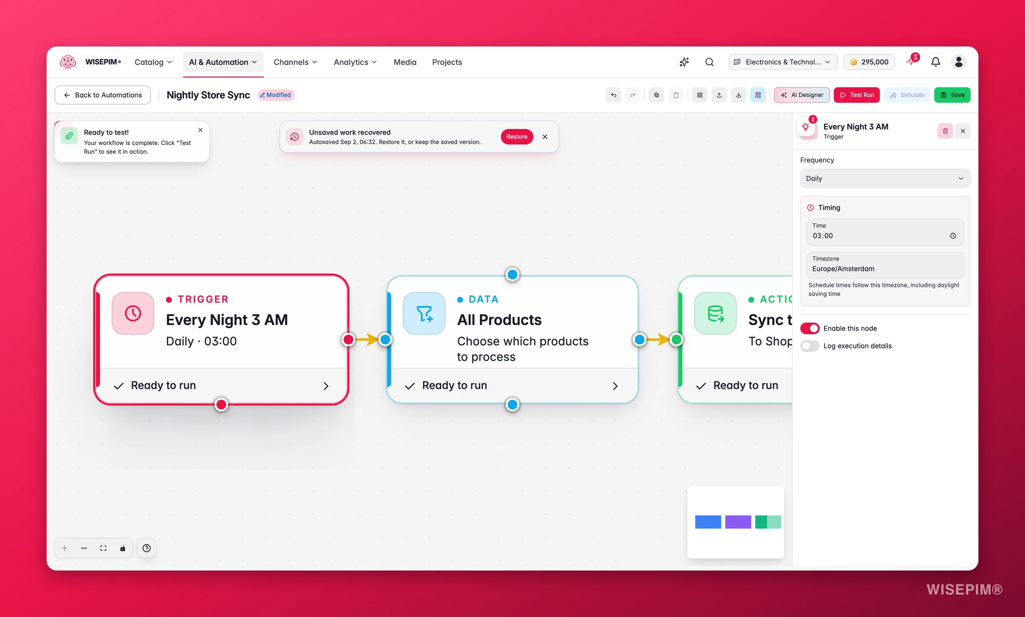Click the Timezone Europe/Amsterdam field
The width and height of the screenshot is (1025, 617).
[x=885, y=265]
